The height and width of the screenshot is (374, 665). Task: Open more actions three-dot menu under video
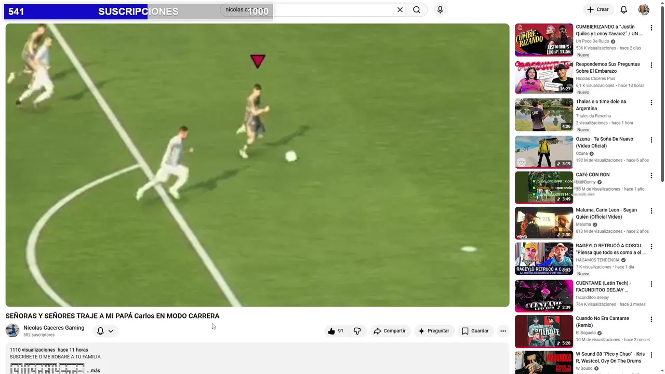click(503, 331)
